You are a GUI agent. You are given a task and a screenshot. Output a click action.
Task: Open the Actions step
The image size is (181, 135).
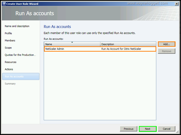(9, 69)
